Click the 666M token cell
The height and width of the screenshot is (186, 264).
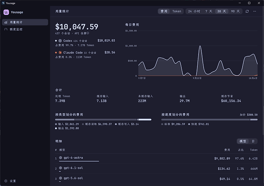coord(254,169)
